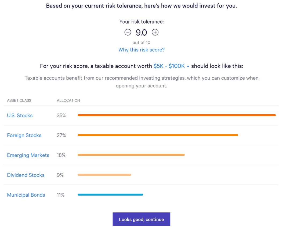Open the Why this risk score link
The height and width of the screenshot is (229, 290).
(x=142, y=50)
